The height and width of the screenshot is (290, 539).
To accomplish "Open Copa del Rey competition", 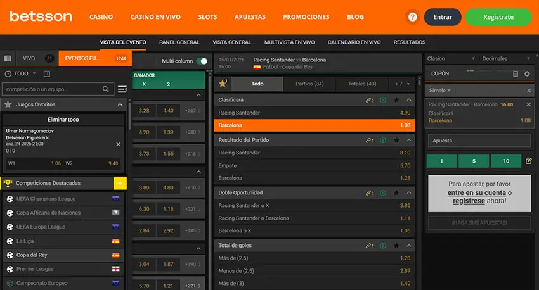I will [x=63, y=255].
